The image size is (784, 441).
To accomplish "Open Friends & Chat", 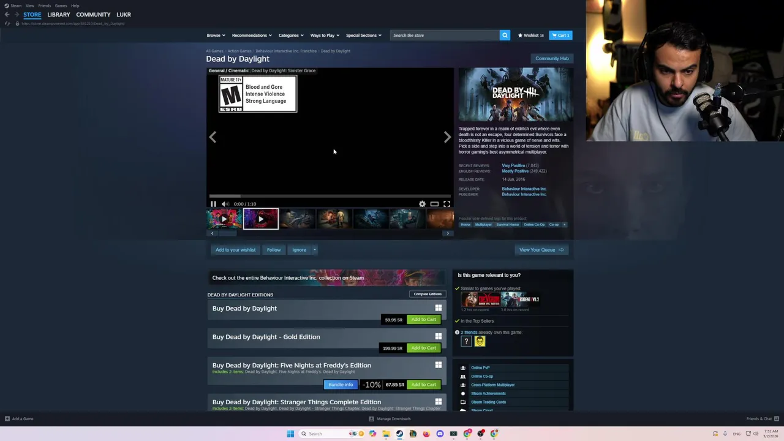I will pyautogui.click(x=762, y=419).
